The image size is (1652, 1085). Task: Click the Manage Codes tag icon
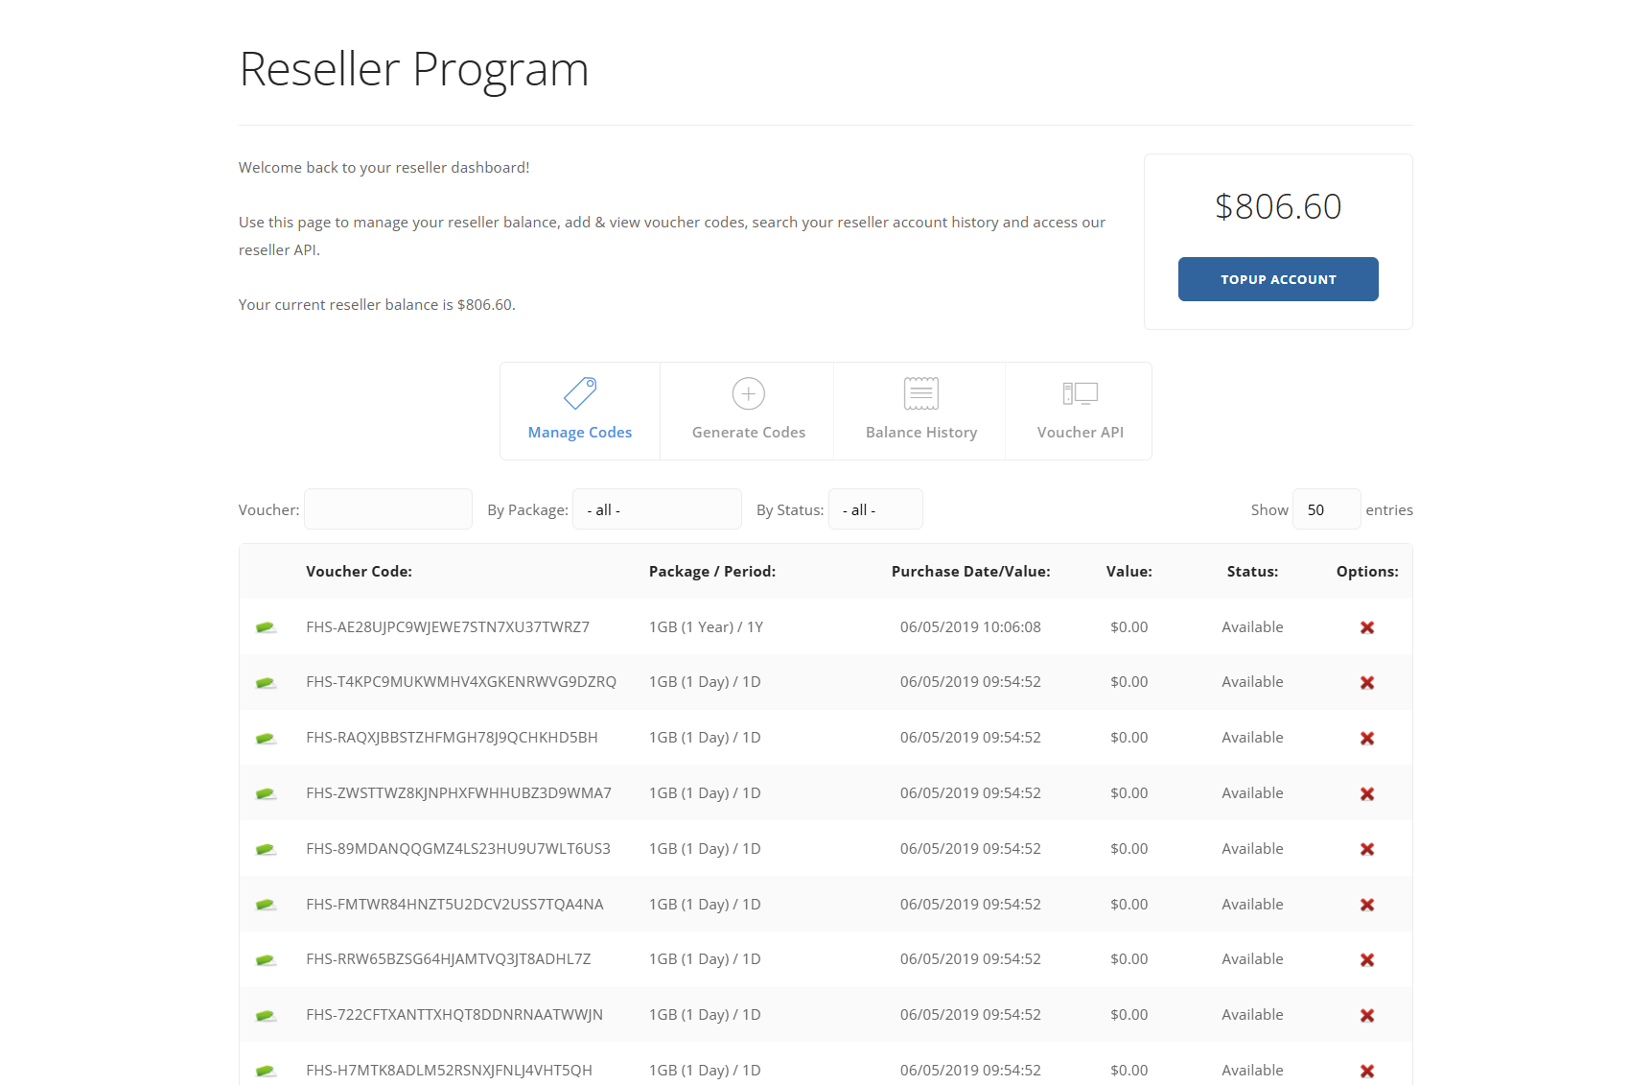point(580,393)
